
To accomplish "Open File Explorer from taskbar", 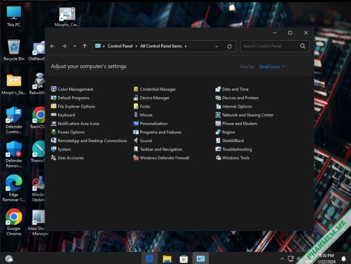I will (167, 259).
